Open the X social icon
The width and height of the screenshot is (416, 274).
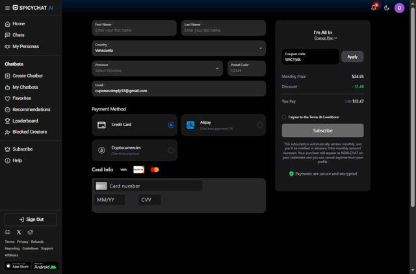click(x=19, y=232)
